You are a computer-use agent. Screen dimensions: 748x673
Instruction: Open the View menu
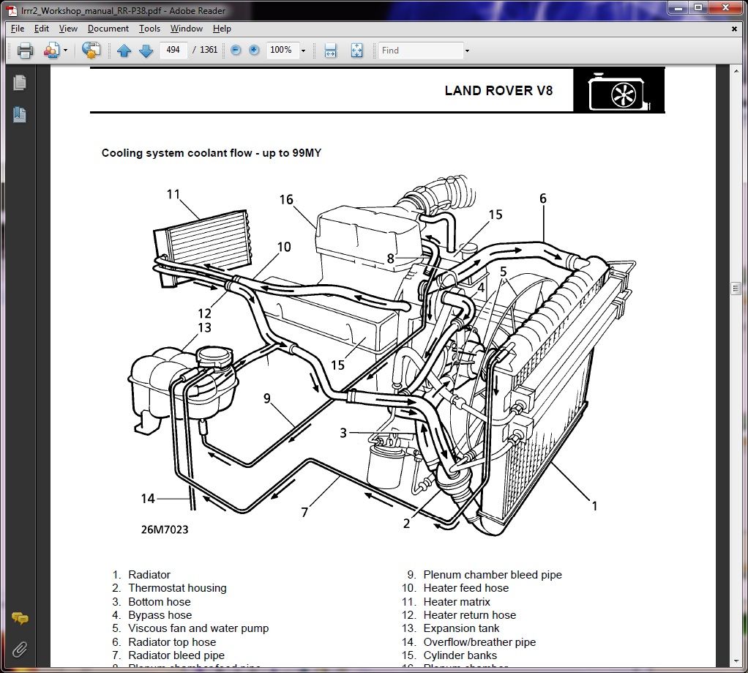click(x=68, y=29)
